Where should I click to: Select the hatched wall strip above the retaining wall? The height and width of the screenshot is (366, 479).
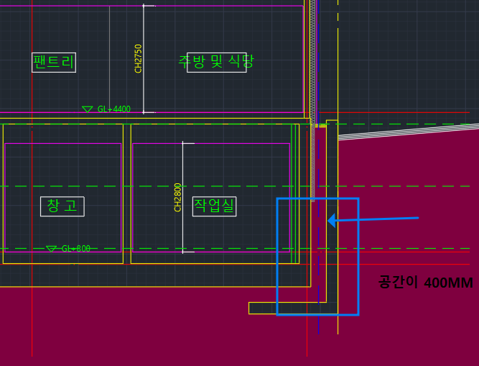[312, 58]
